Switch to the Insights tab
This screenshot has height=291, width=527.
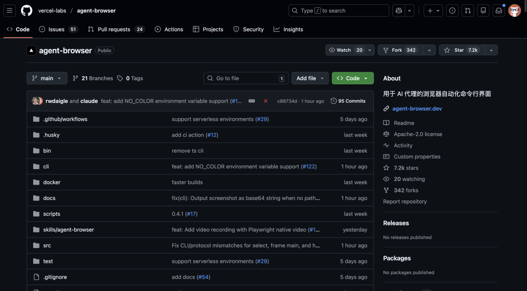tap(288, 29)
